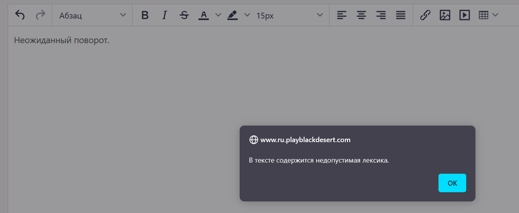Image resolution: width=519 pixels, height=213 pixels.
Task: Toggle bold formatting
Action: pos(145,15)
